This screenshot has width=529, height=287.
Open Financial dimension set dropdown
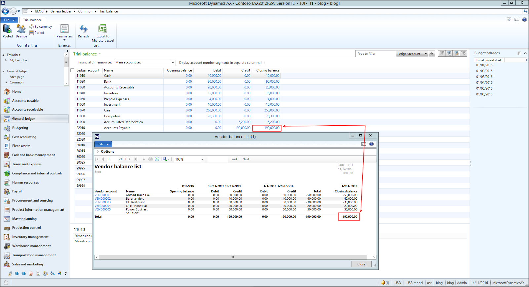tap(173, 63)
